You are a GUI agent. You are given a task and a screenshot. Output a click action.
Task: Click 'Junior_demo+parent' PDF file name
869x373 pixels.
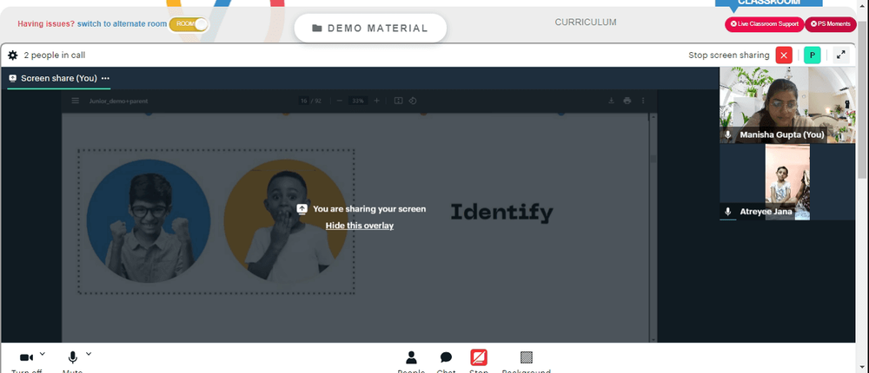pyautogui.click(x=118, y=101)
